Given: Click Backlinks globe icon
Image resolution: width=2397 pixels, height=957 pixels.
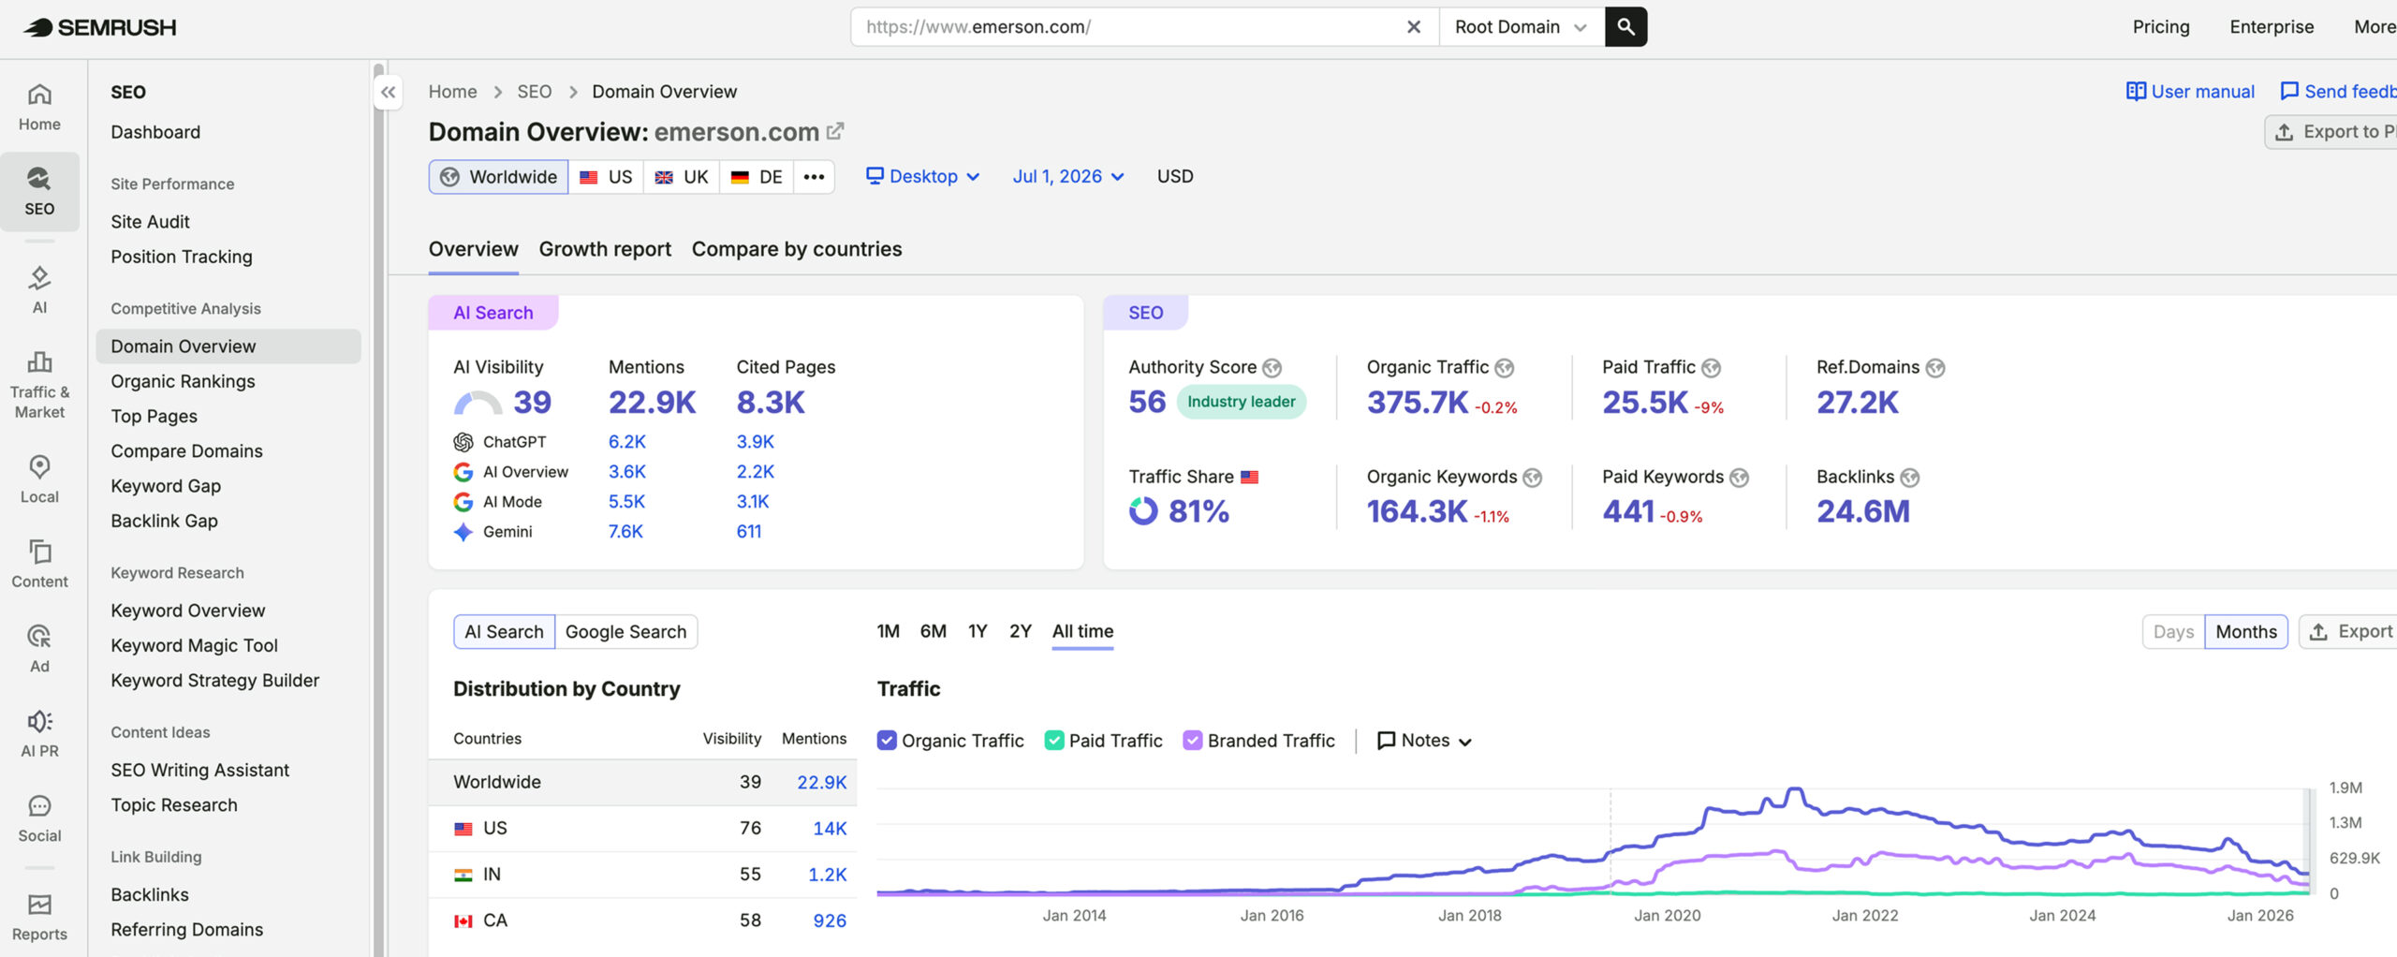Looking at the screenshot, I should 1910,478.
